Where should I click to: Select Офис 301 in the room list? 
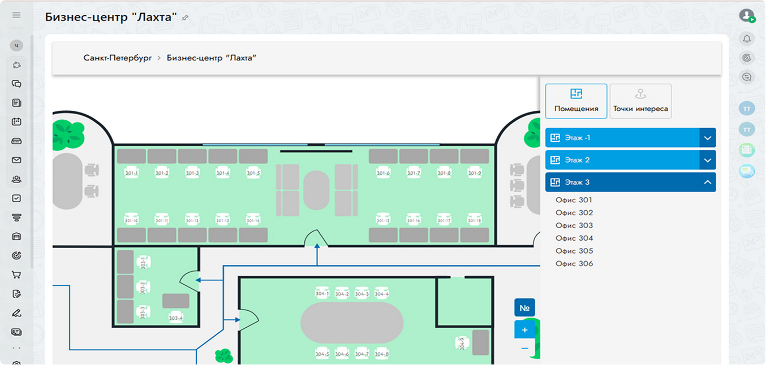point(574,200)
